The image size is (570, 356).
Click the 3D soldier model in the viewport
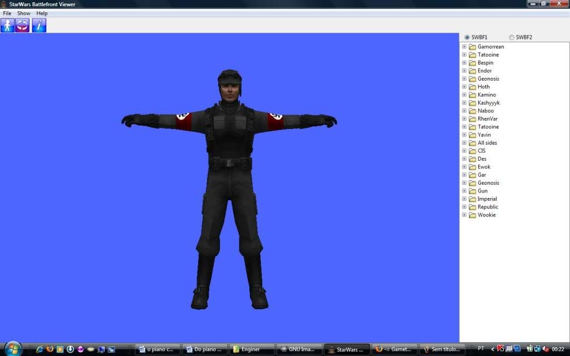pos(229,189)
